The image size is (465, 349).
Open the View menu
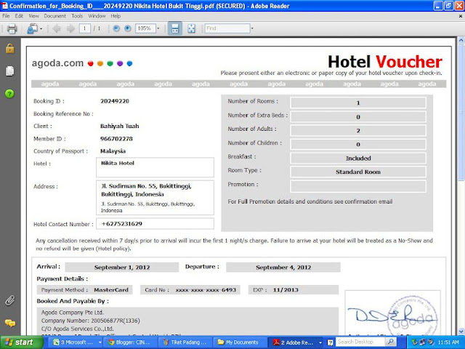pyautogui.click(x=33, y=16)
